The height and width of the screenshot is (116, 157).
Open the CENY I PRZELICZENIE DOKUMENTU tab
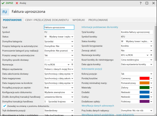pos(47,20)
